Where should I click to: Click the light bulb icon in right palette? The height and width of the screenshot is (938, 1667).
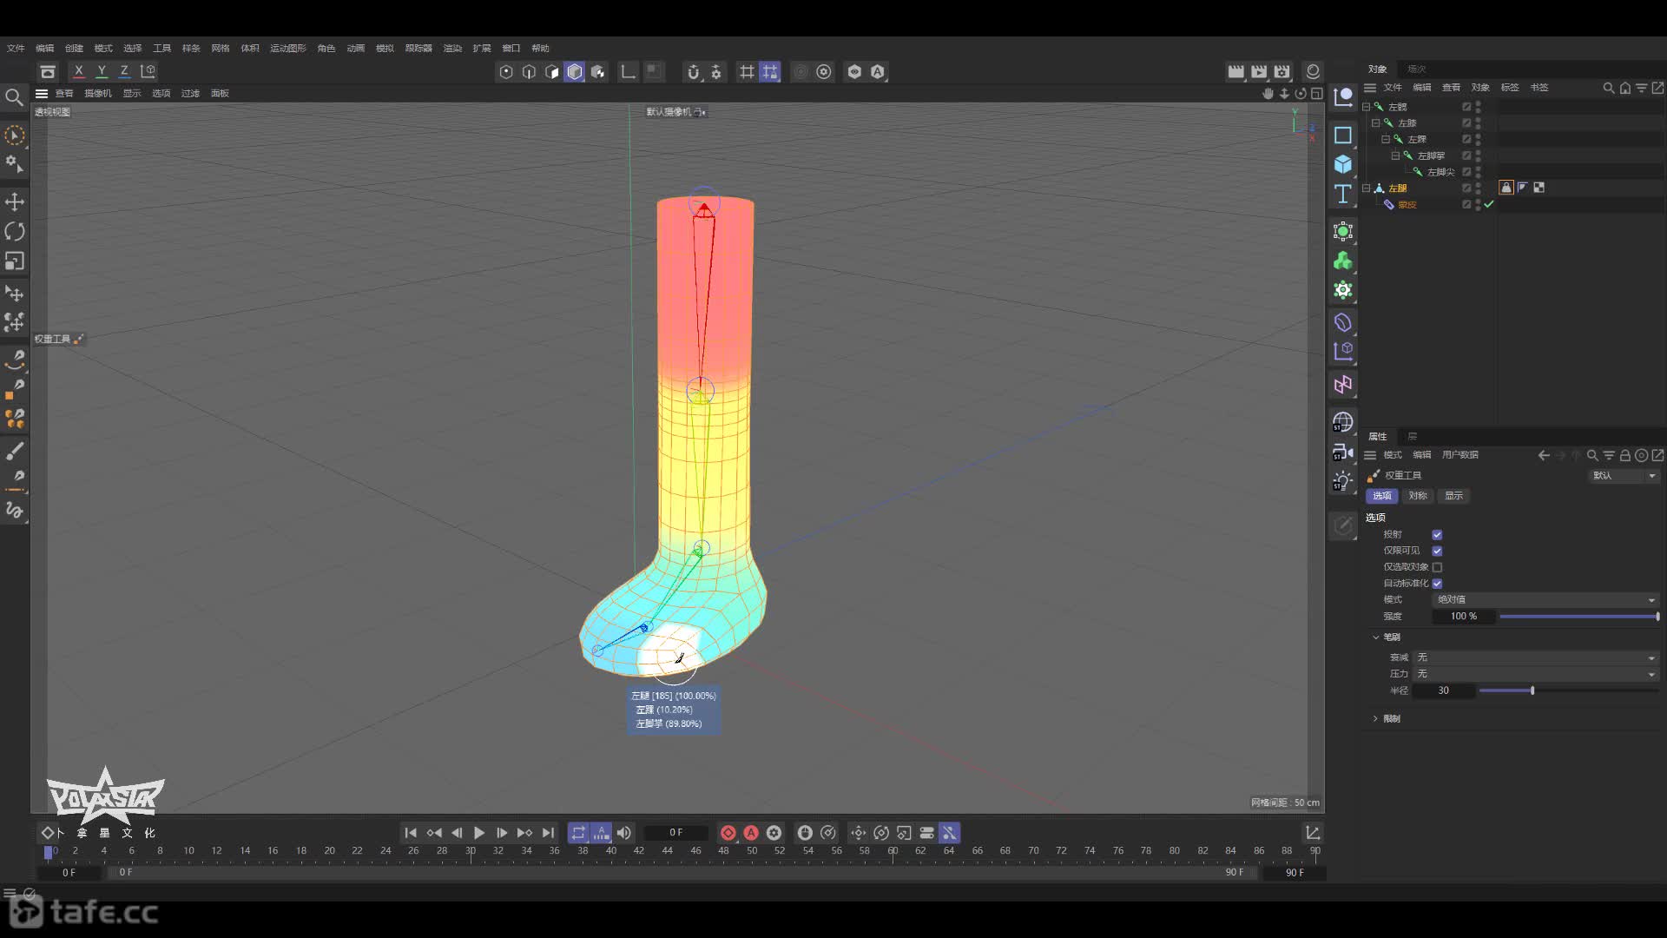coord(1343,481)
